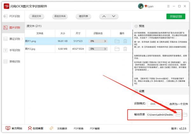Image resolution: width=191 pixels, height=134 pixels.
Task: Click the 手写识别 handwriting icon
Action: pos(5,50)
